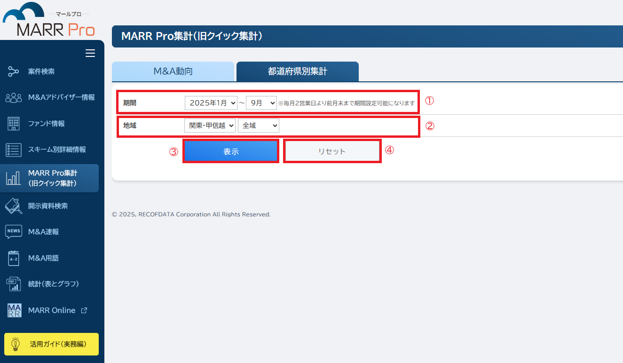Click the ファンド情報 building icon
Viewport: 623px width, 363px height.
(13, 124)
